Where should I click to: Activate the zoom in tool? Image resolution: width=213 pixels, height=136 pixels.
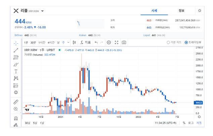(x=16, y=109)
